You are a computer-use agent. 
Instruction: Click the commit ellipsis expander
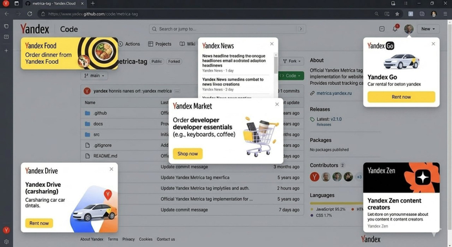click(x=177, y=91)
